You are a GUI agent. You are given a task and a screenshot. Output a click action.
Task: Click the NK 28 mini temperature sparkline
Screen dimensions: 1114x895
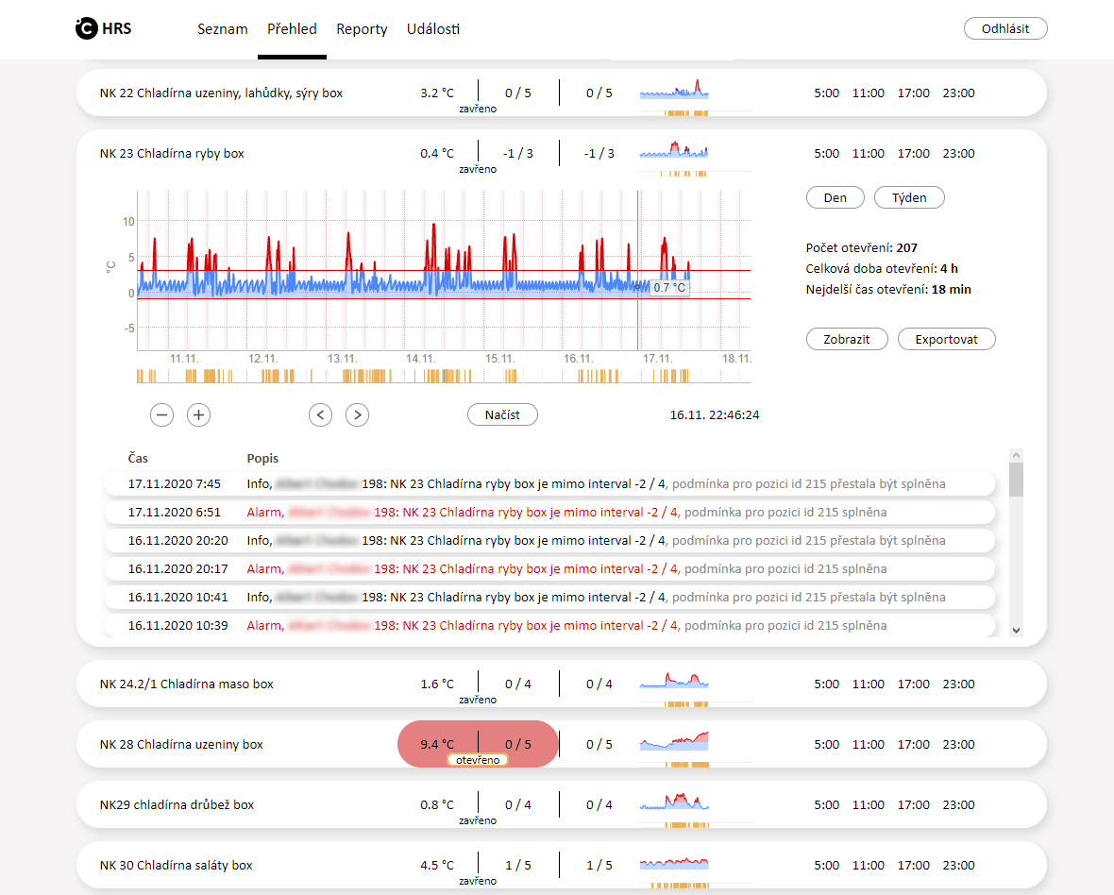tap(674, 741)
